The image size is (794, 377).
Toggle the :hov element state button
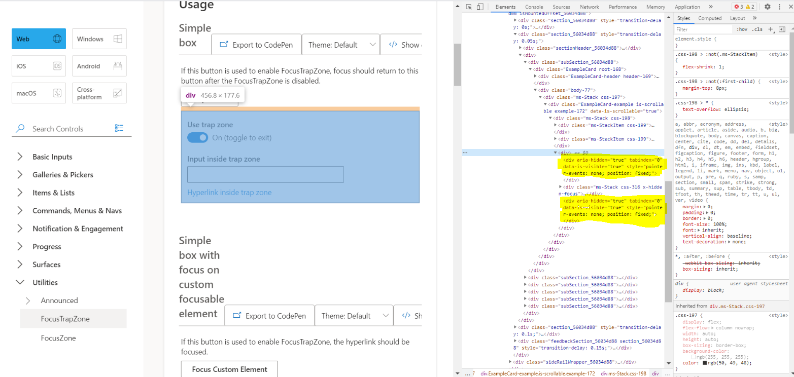(x=742, y=29)
